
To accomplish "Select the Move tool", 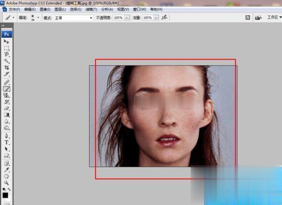I will click(6, 42).
